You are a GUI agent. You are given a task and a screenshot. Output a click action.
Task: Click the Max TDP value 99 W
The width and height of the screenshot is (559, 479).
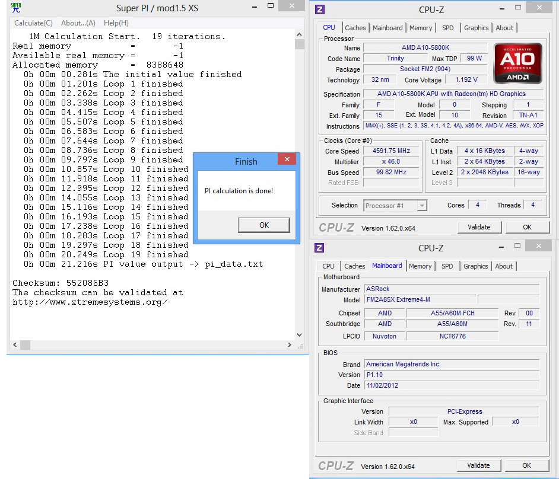[474, 58]
